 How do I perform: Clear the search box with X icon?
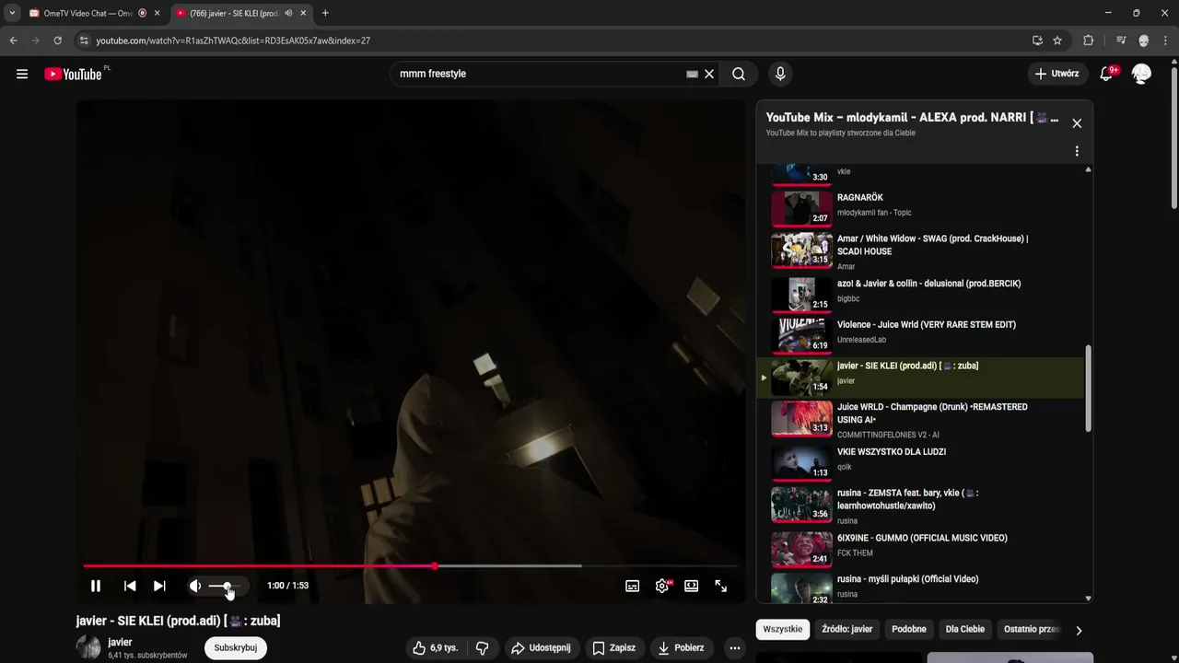coord(709,74)
